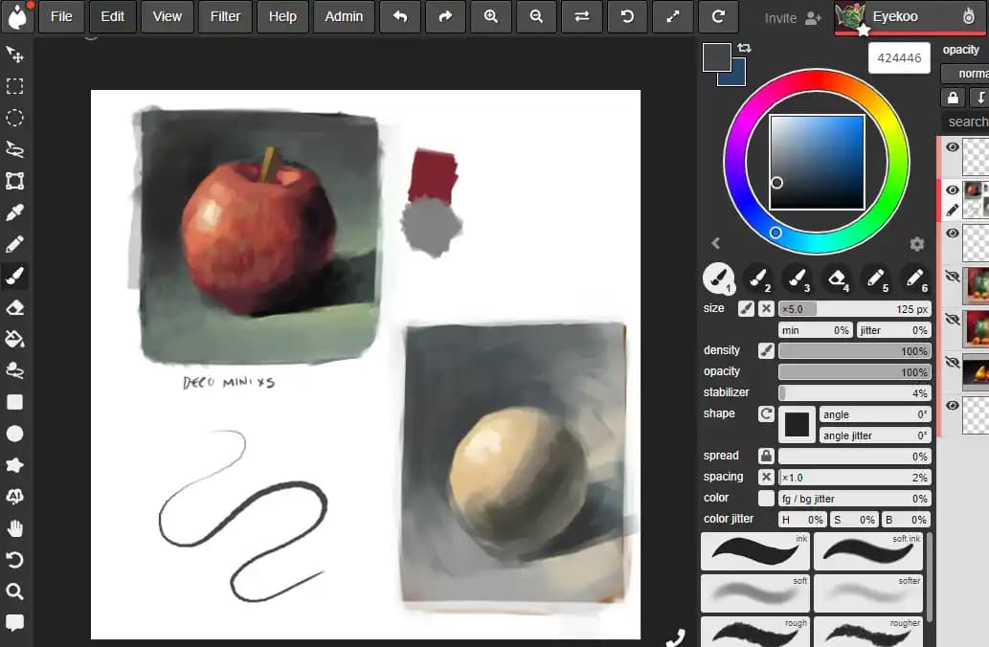Screen dimensions: 989x647
Task: Toggle the color checkbox beside fg / bg jitter
Action: tap(766, 499)
